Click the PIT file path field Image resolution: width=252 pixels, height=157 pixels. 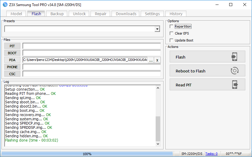[91, 46]
